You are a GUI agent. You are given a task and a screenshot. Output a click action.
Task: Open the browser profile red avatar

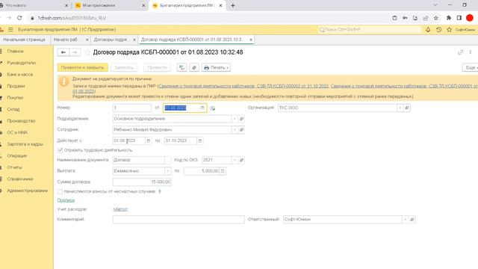click(470, 18)
